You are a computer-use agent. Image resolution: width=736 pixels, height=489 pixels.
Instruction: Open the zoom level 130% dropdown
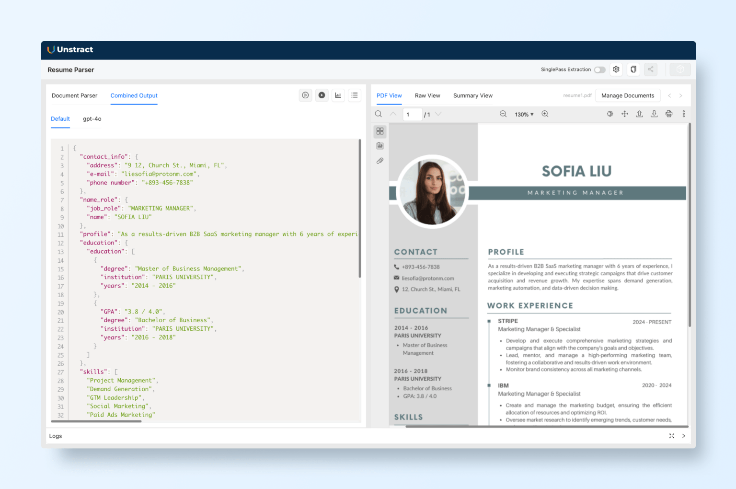point(524,114)
